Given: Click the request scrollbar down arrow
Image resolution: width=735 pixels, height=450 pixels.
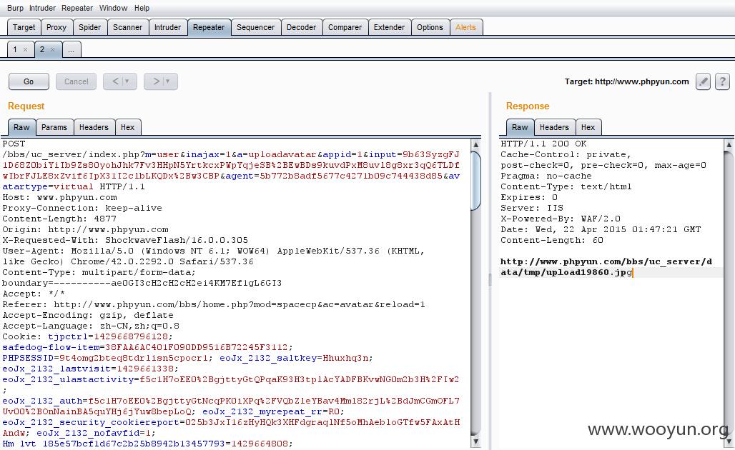Looking at the screenshot, I should (475, 441).
